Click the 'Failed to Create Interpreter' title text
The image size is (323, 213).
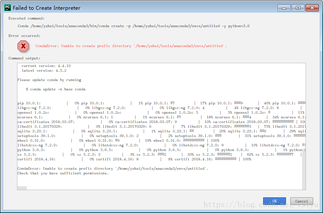pyautogui.click(x=47, y=8)
